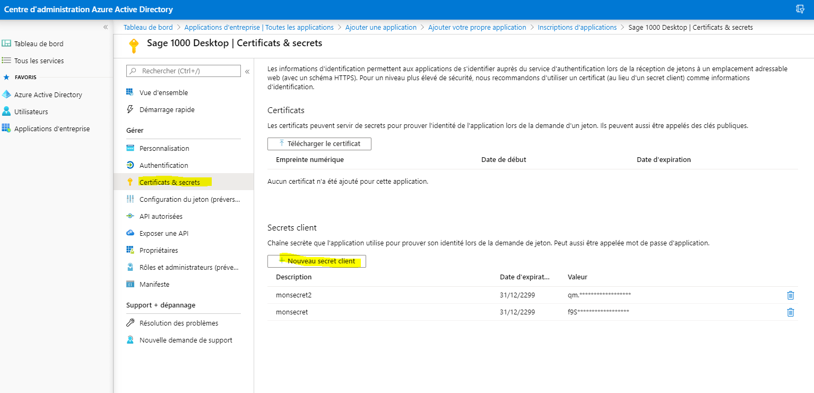Click the f9S***** secret value

pyautogui.click(x=599, y=312)
